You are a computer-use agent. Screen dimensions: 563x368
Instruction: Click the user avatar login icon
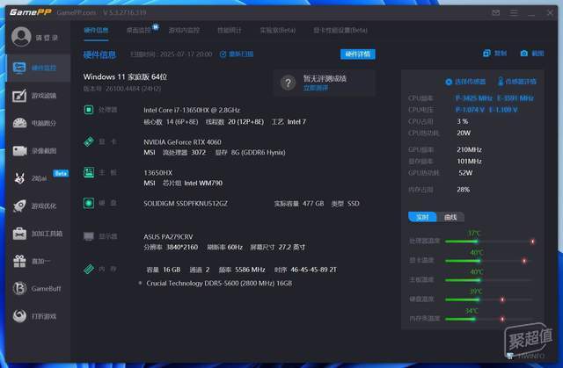point(21,37)
